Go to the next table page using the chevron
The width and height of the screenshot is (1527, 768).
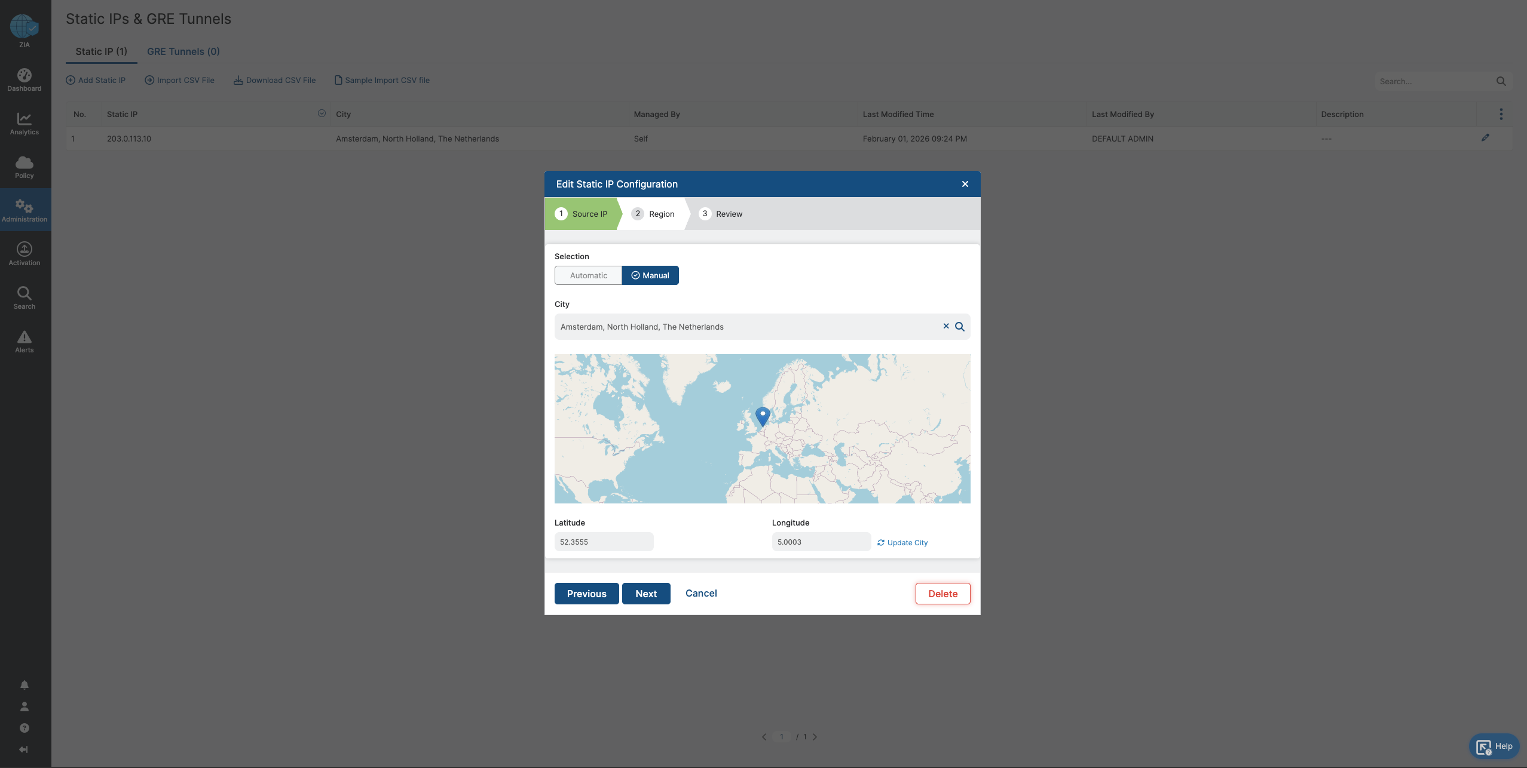pos(815,737)
